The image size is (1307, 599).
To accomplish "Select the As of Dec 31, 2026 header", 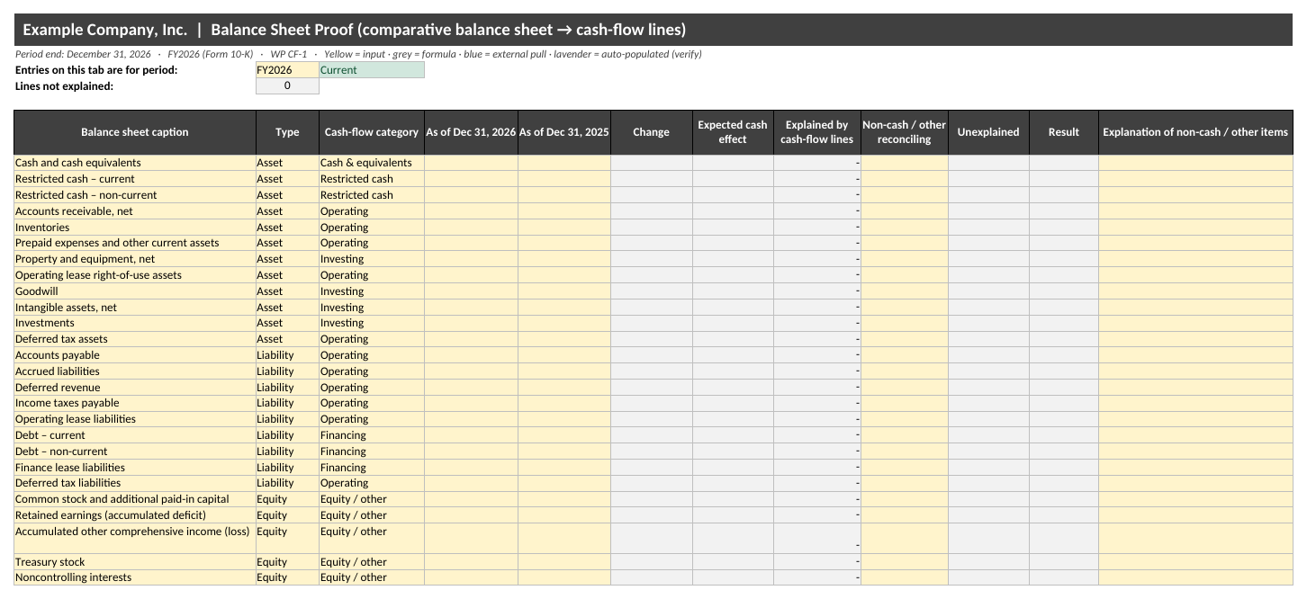I will click(471, 132).
